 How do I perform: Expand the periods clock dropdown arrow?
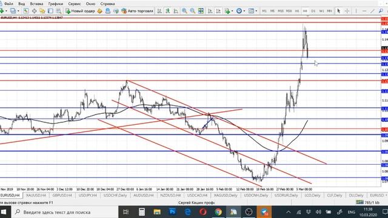[244, 11]
